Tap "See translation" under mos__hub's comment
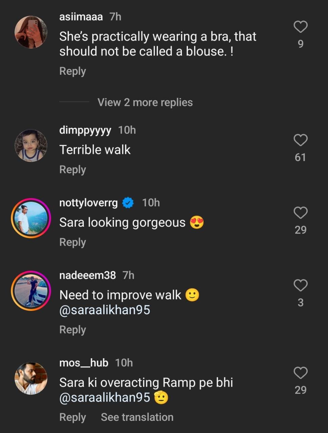Screen dimensions: 328x433 pyautogui.click(x=137, y=417)
